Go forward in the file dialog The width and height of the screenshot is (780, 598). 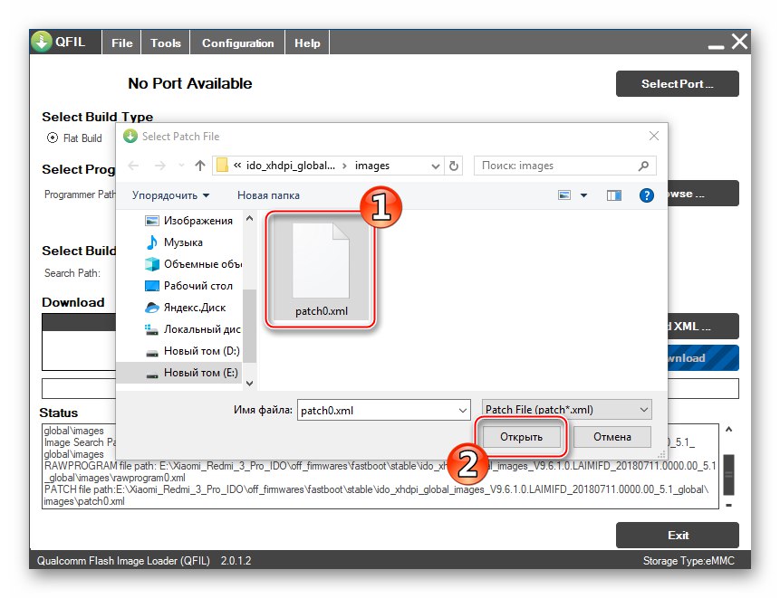click(x=159, y=166)
